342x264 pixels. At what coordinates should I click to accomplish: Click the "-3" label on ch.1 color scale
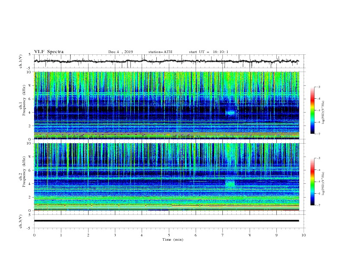[x=319, y=87]
